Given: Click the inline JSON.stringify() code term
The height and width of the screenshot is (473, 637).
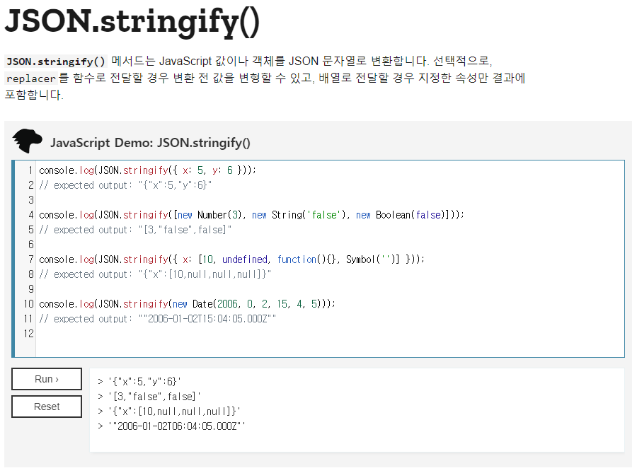Looking at the screenshot, I should click(x=56, y=62).
